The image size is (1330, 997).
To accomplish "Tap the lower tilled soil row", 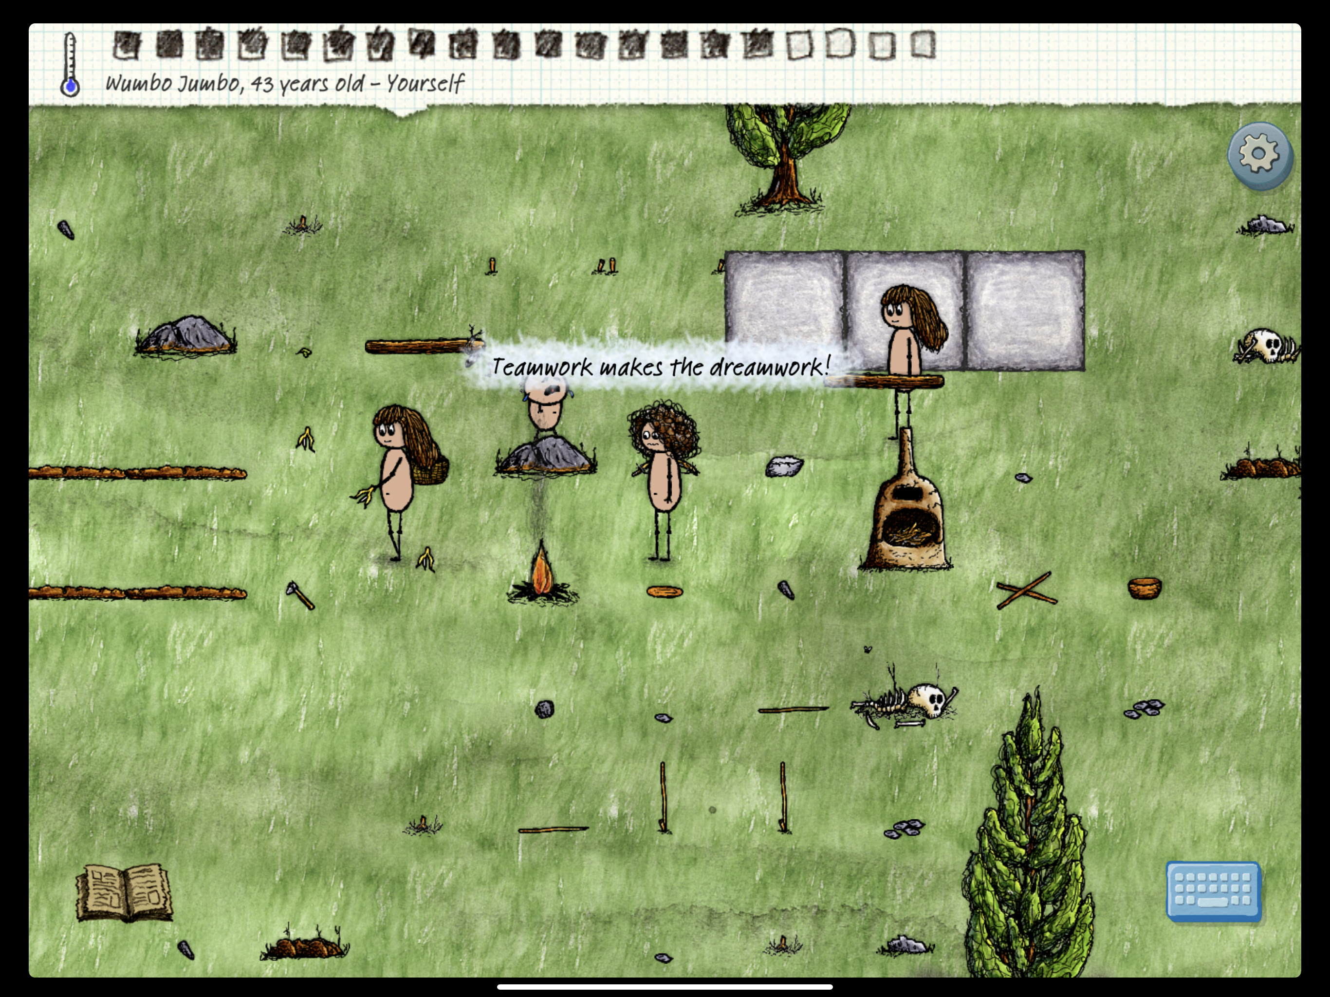I will point(138,593).
